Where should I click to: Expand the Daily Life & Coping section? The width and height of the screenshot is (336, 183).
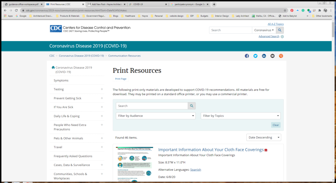[x=102, y=116]
